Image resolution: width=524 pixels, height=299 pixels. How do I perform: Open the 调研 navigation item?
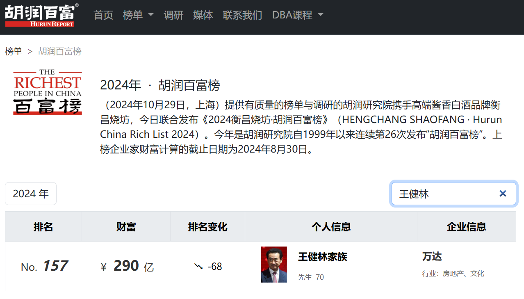click(173, 15)
